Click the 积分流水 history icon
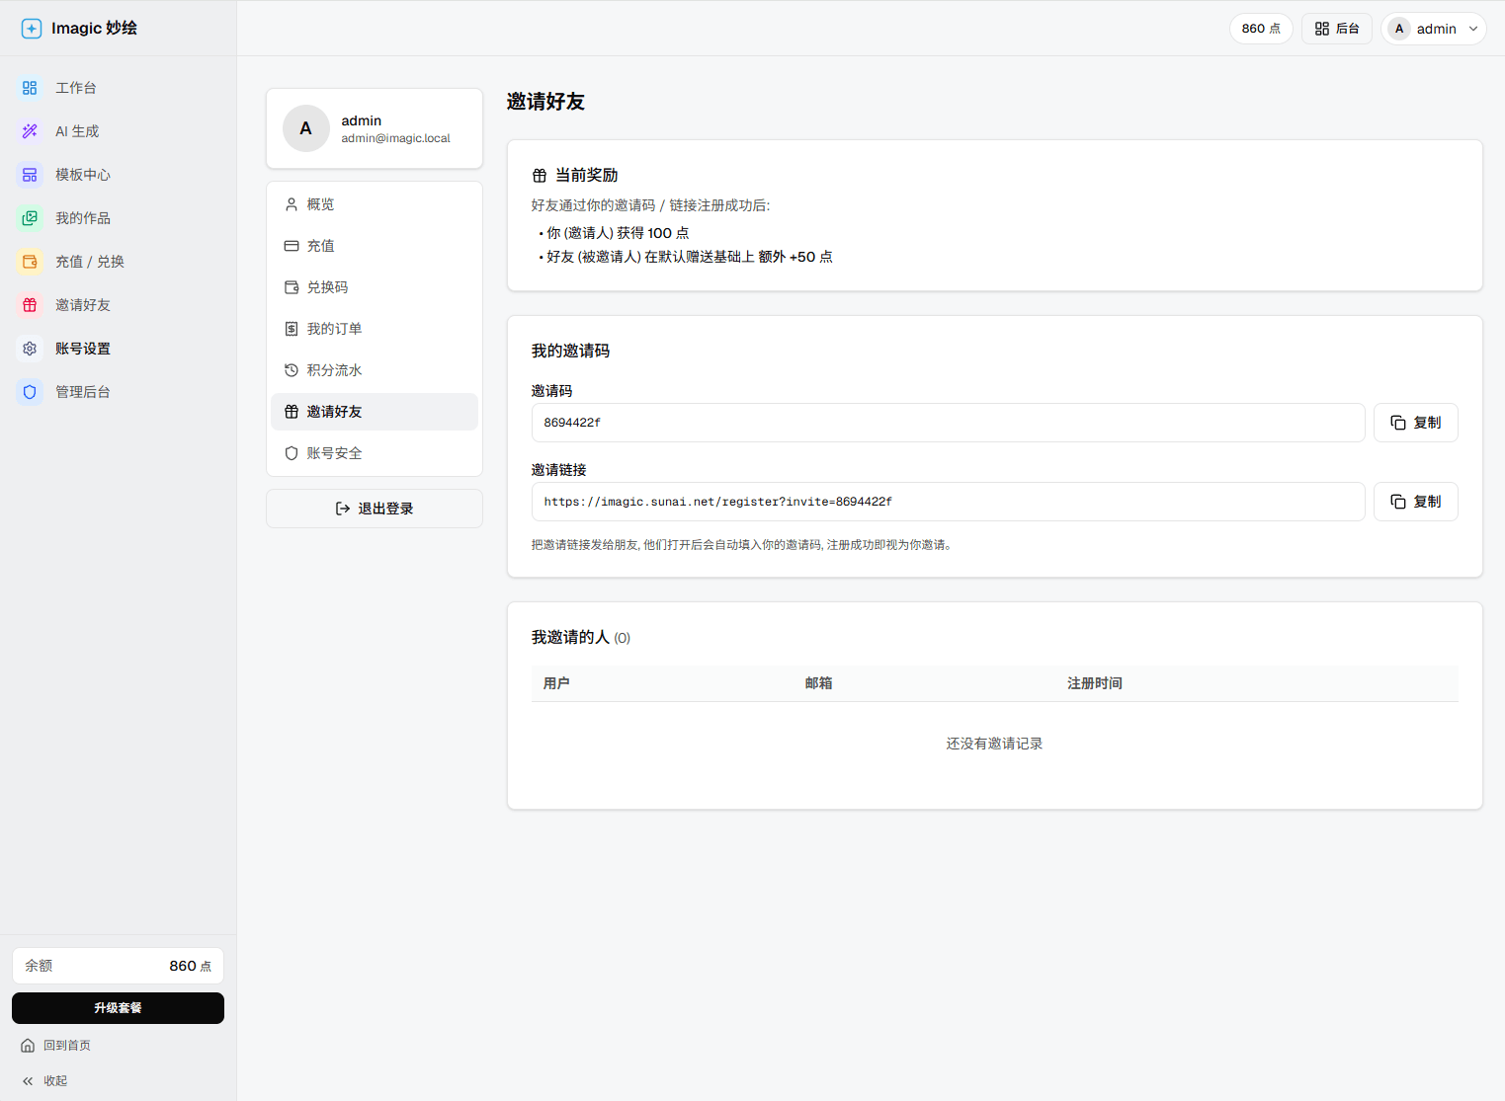The width and height of the screenshot is (1505, 1101). pos(292,370)
